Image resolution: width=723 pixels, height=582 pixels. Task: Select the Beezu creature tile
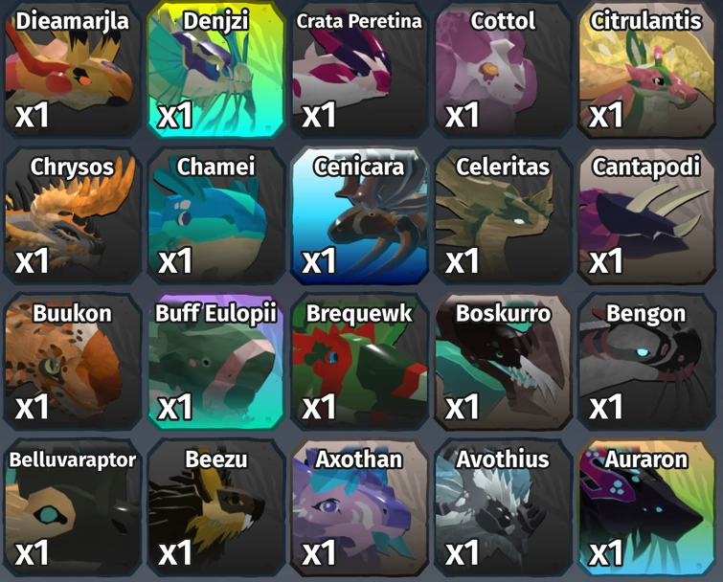[x=215, y=507]
